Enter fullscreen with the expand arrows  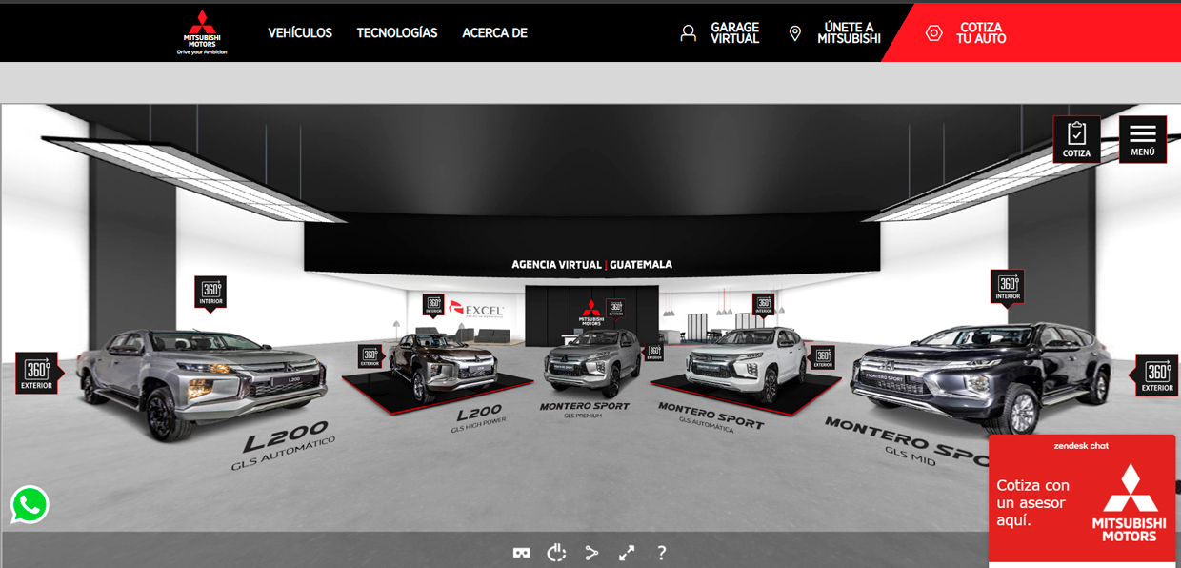pos(627,552)
